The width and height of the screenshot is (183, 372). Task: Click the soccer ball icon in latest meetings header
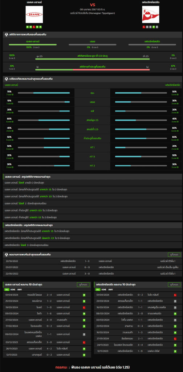[x=7, y=255]
